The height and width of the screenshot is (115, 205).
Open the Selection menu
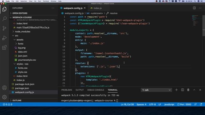click(x=24, y=1)
